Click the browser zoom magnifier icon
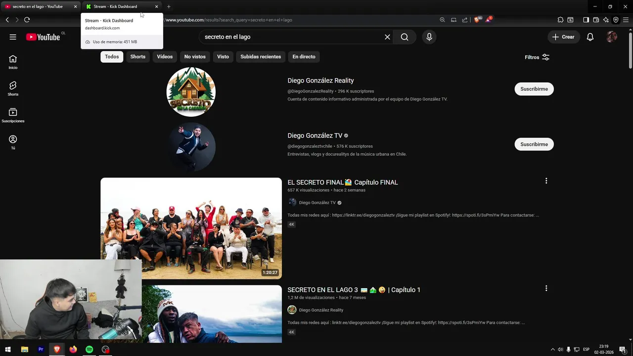 pyautogui.click(x=442, y=20)
